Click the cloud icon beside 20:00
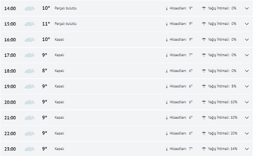253x156 pixels. [x=30, y=102]
